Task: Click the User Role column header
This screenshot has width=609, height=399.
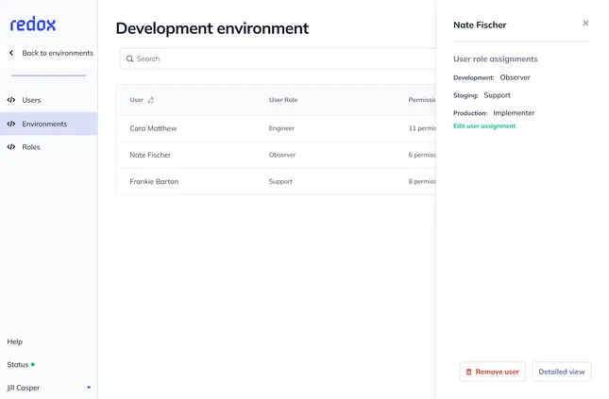Action: coord(283,100)
